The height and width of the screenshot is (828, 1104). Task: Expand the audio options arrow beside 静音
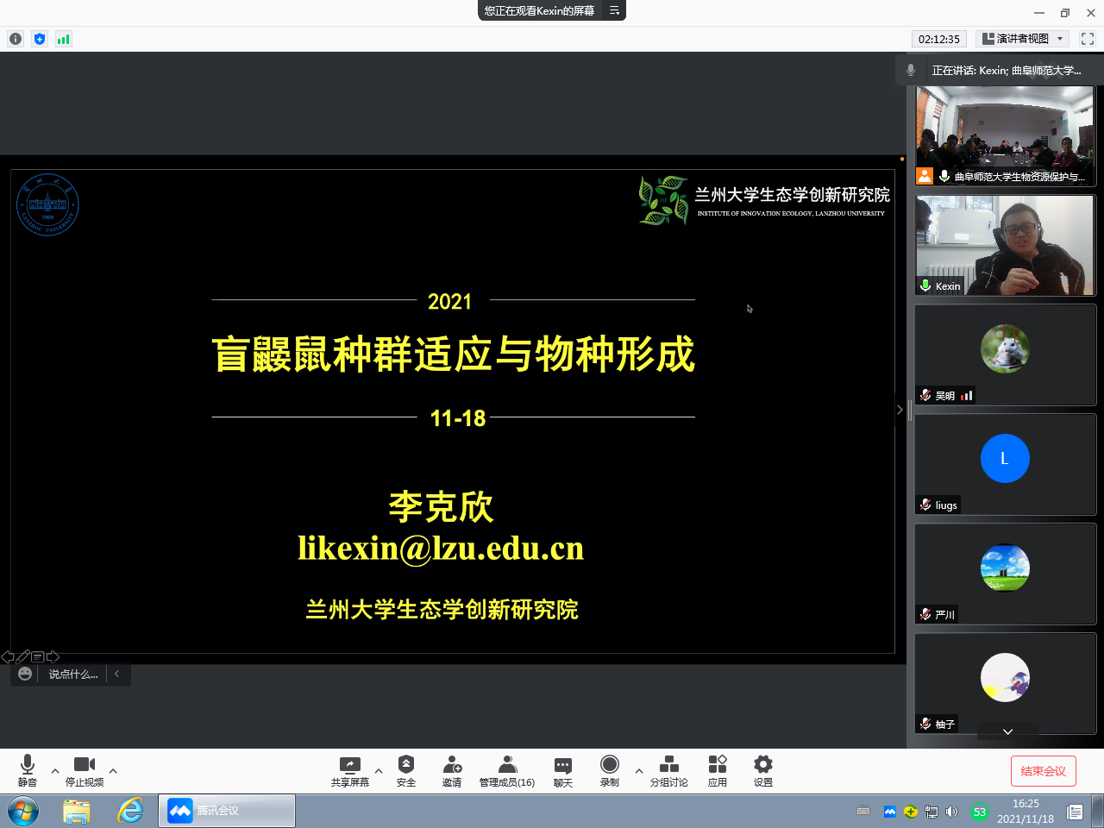point(55,771)
